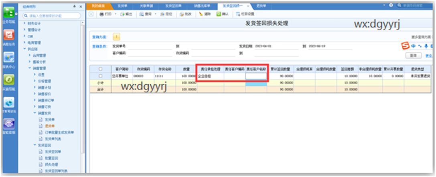436x177 pixels.
Task: Open 发货单列表 in the tree
Action: (x=53, y=139)
